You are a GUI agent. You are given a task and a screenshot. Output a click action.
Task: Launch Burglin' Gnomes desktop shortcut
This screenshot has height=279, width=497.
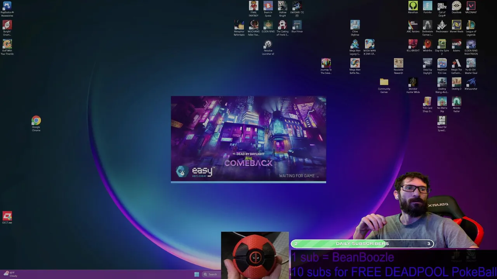(7, 28)
